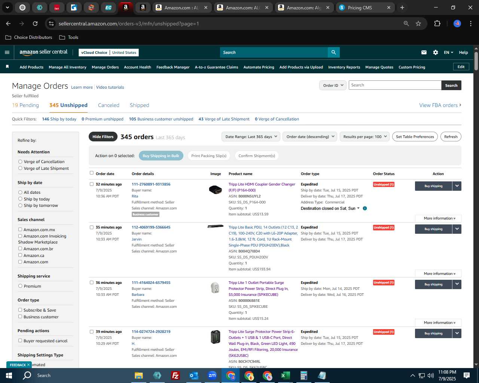This screenshot has width=479, height=383.
Task: Click View FBA orders link
Action: [x=440, y=105]
